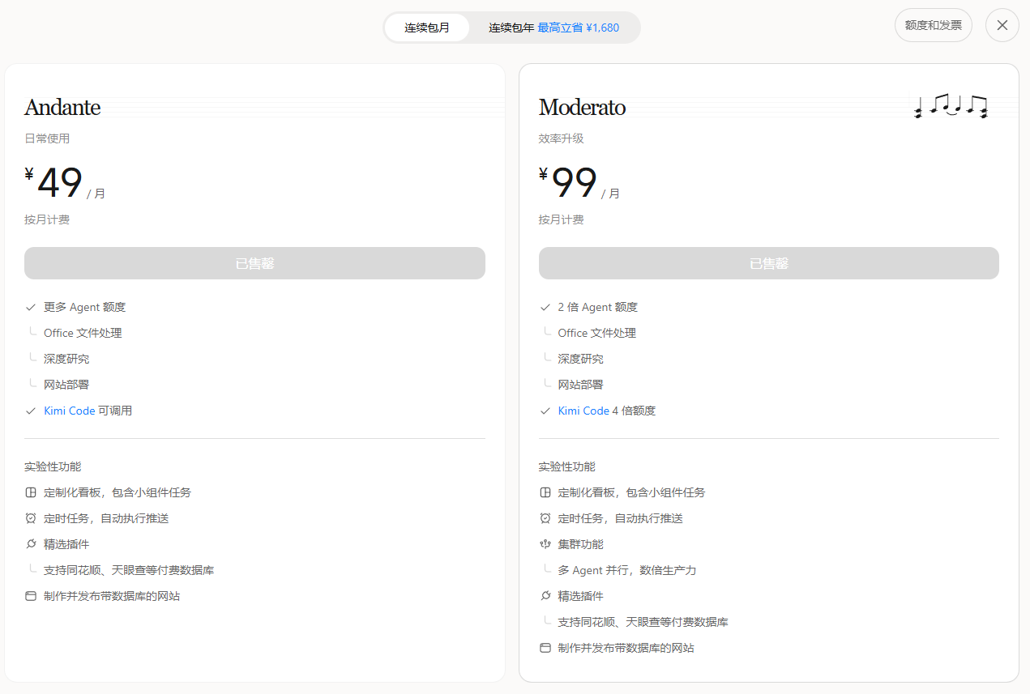Click the 已售罄 button under Andante

coord(254,263)
